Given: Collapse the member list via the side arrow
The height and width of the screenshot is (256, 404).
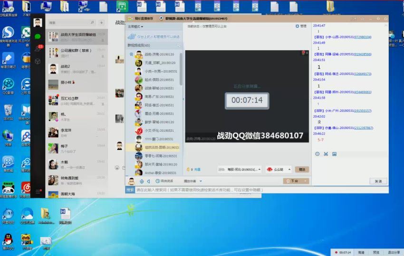Looking at the screenshot, I should pyautogui.click(x=183, y=99).
